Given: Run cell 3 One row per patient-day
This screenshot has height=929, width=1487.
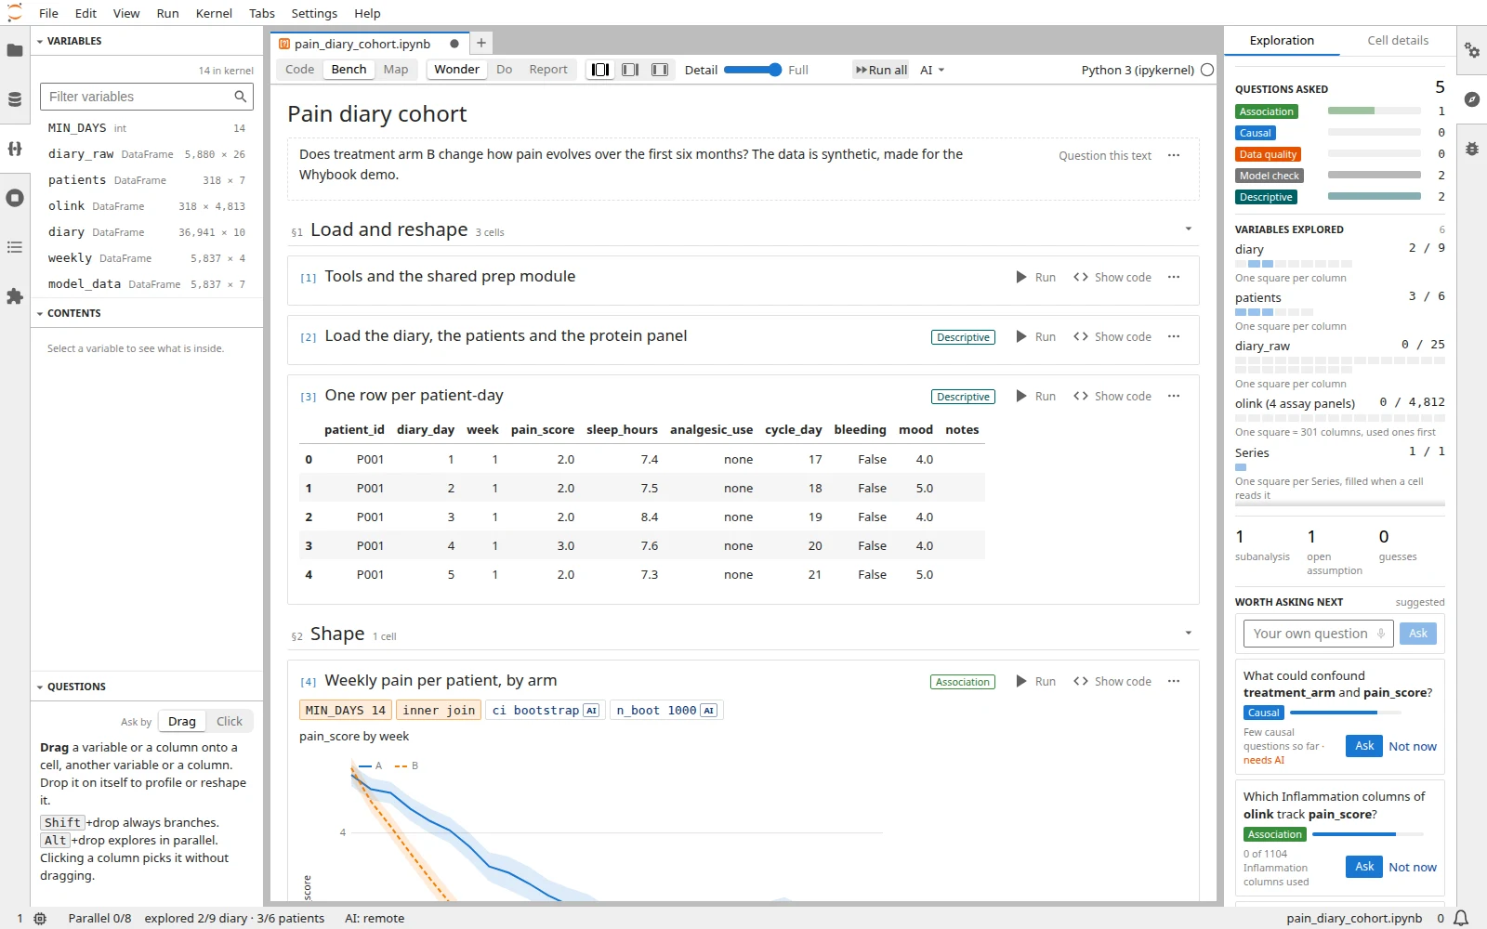Looking at the screenshot, I should [x=1036, y=397].
